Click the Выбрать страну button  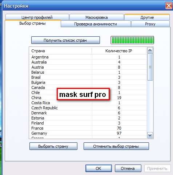pos(53,146)
